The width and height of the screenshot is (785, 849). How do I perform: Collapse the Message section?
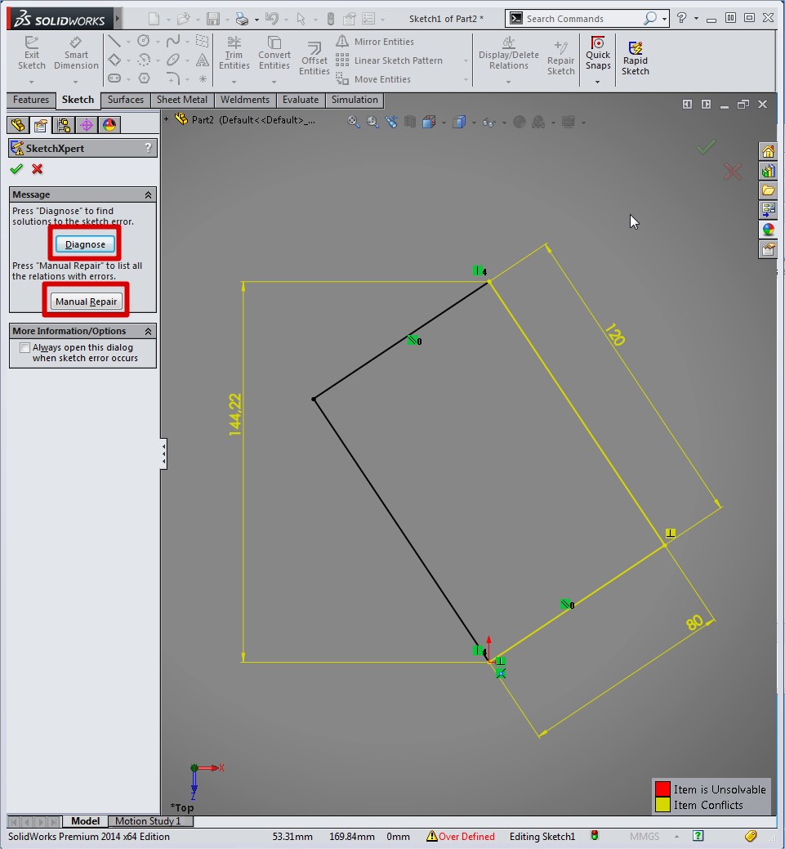point(148,195)
